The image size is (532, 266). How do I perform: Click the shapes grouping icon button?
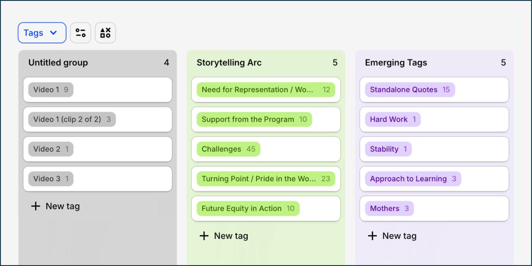click(x=106, y=33)
